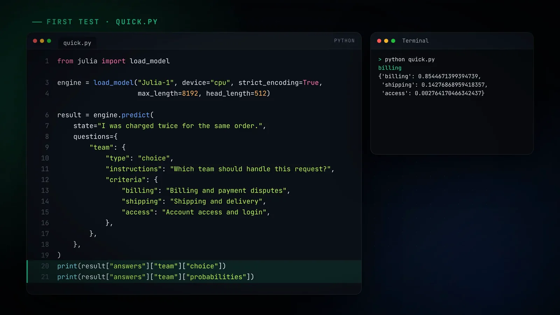The height and width of the screenshot is (315, 560).
Task: Click the 'access' probability line in Terminal
Action: tap(433, 93)
